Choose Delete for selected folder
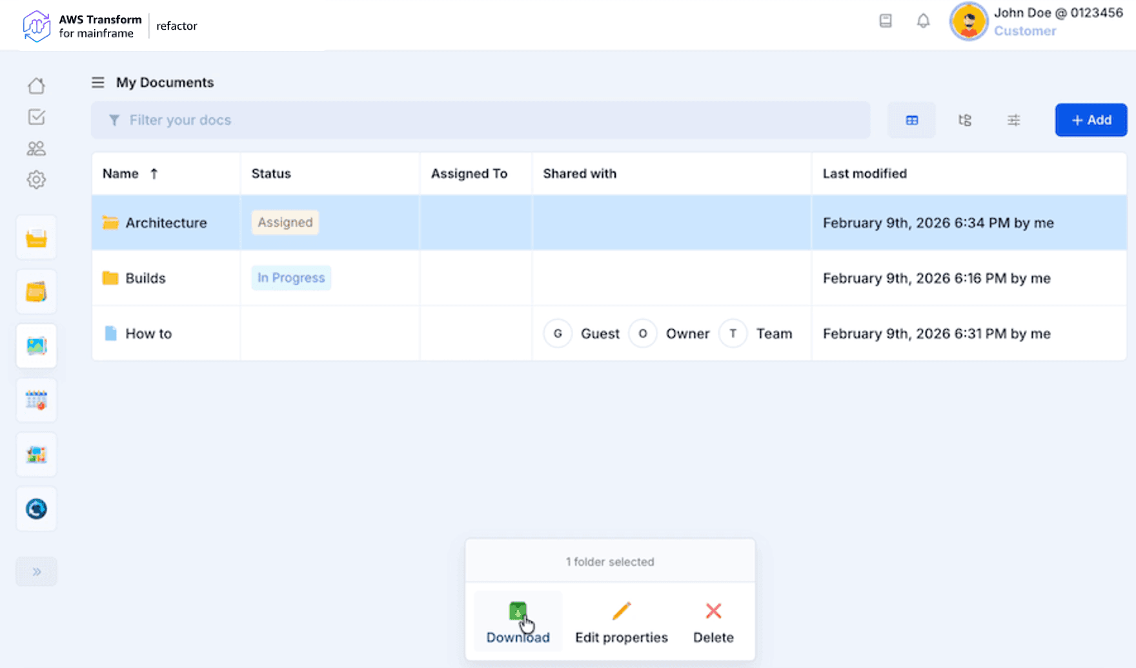1136x668 pixels. (713, 622)
